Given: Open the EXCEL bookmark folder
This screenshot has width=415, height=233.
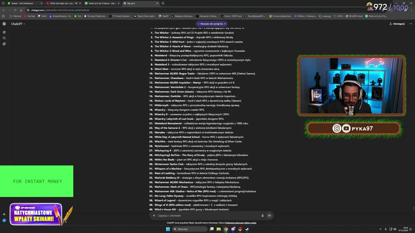Looking at the screenshot, I should pyautogui.click(x=338, y=16).
